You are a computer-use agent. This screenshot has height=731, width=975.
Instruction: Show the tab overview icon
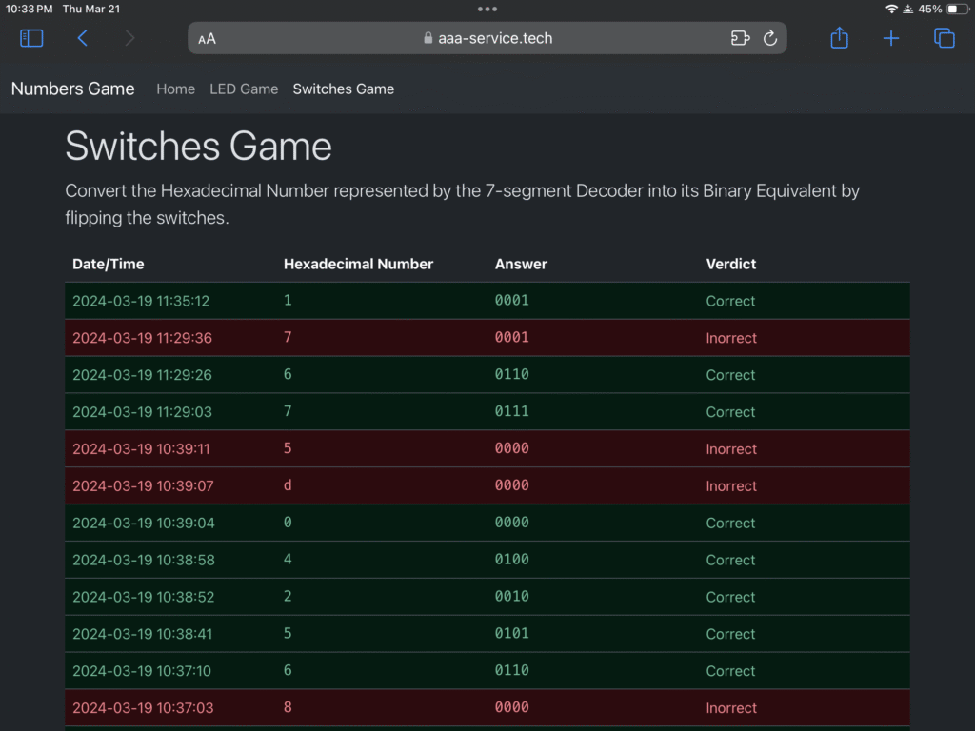point(944,38)
